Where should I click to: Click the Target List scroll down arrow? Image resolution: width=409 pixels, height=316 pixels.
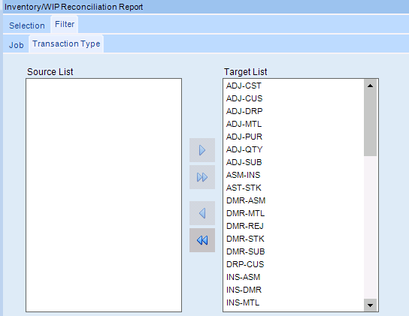(x=370, y=305)
